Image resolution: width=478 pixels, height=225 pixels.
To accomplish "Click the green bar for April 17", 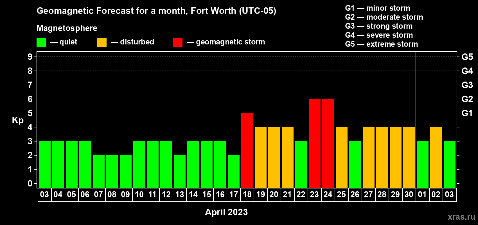I will (234, 172).
